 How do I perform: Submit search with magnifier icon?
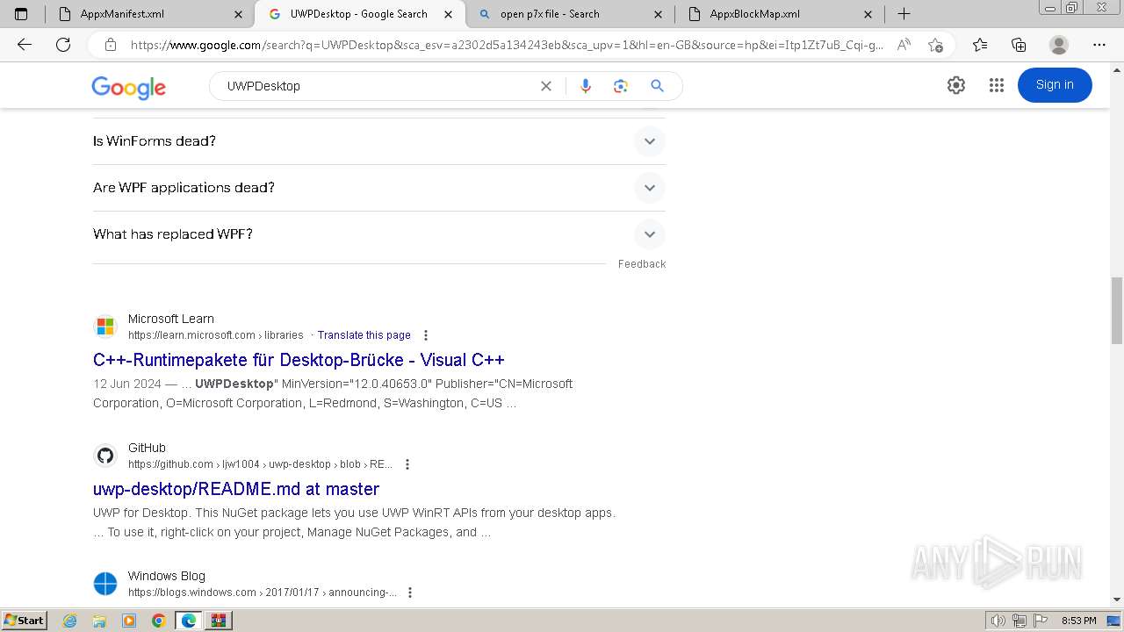tap(657, 86)
